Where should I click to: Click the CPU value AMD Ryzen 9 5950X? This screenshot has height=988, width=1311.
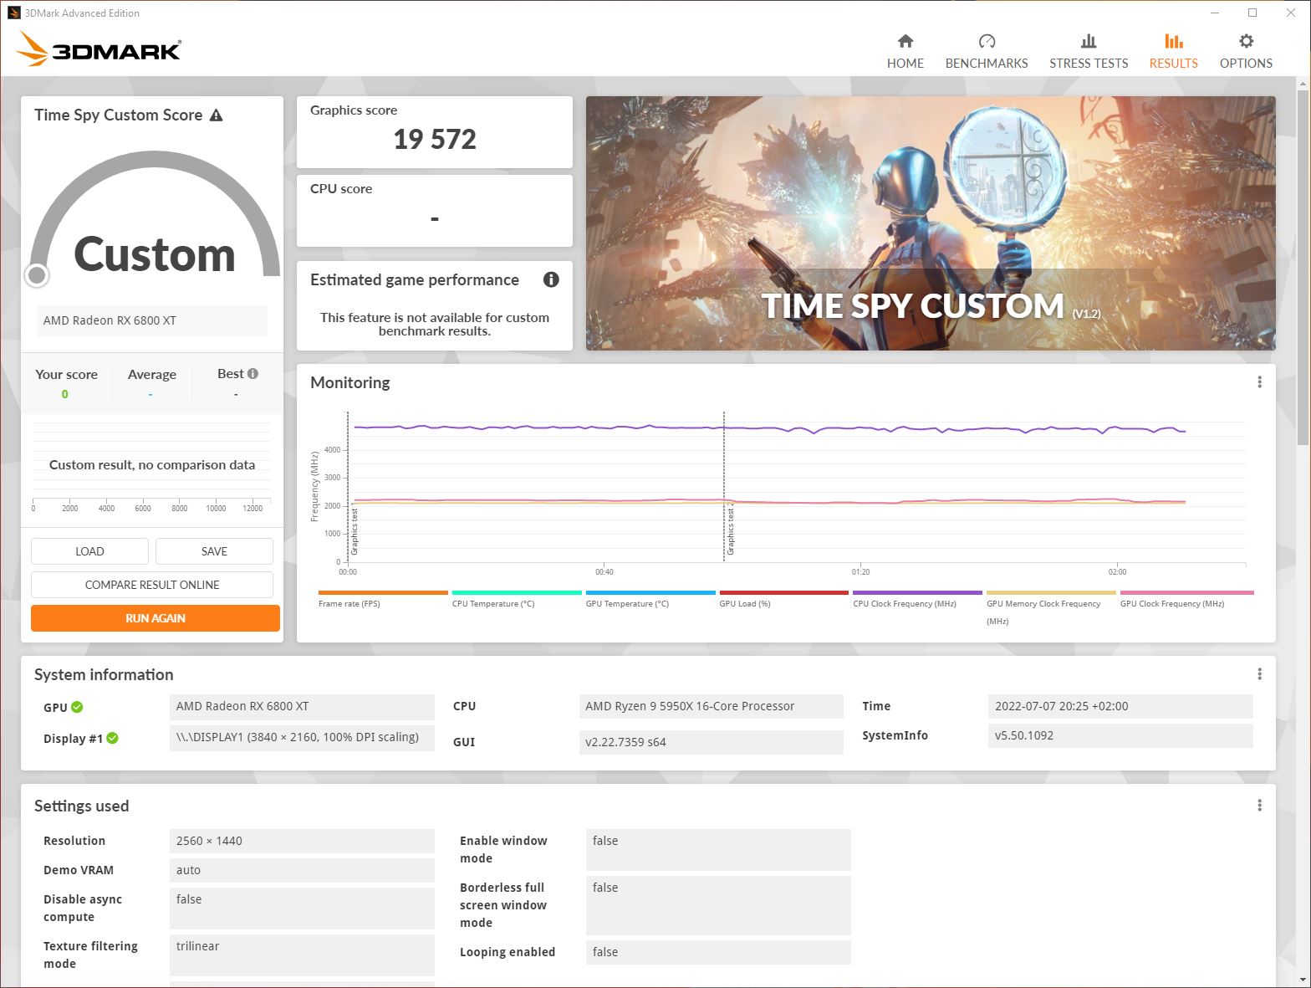tap(711, 706)
